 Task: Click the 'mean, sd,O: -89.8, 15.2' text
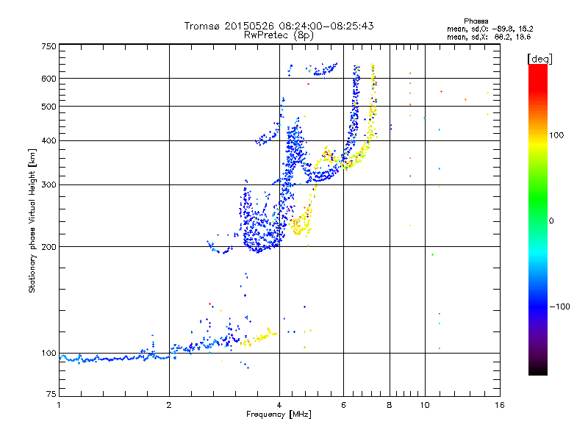[x=490, y=29]
